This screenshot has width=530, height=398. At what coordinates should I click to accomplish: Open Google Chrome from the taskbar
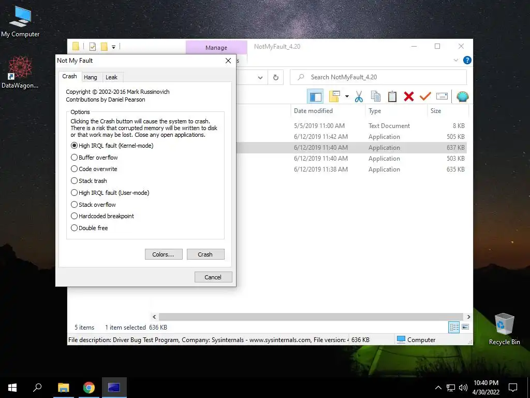pyautogui.click(x=89, y=388)
